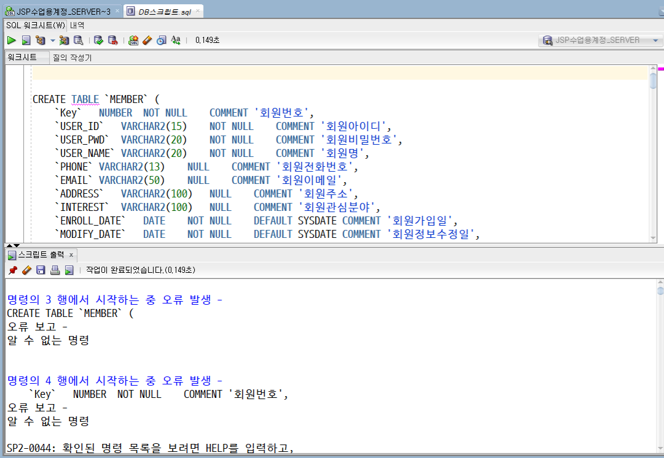
Task: Print the script output with the printer icon
Action: (55, 270)
